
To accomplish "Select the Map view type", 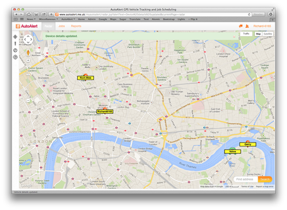I will (258, 34).
